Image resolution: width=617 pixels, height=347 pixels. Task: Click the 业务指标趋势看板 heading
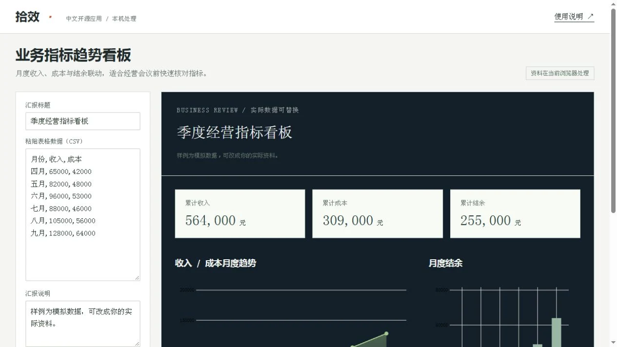[73, 56]
